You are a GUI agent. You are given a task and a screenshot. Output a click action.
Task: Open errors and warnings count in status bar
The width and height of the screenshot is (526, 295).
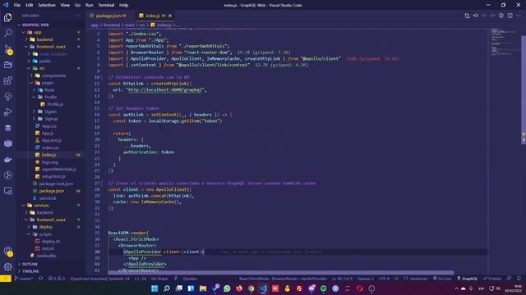(x=57, y=279)
